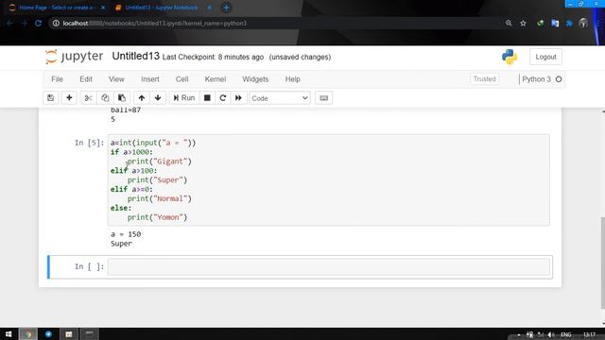Move selected cell up arrow
This screenshot has width=605, height=340.
[x=142, y=98]
